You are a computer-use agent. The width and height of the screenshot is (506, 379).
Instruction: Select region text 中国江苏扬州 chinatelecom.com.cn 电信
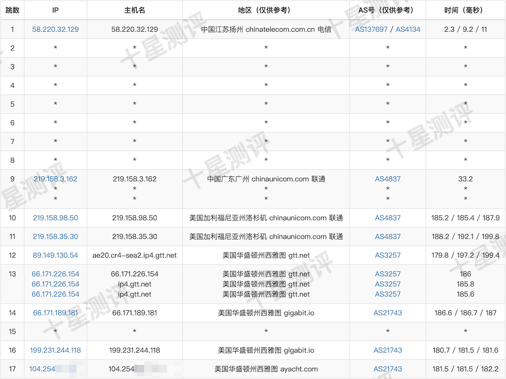click(x=266, y=29)
